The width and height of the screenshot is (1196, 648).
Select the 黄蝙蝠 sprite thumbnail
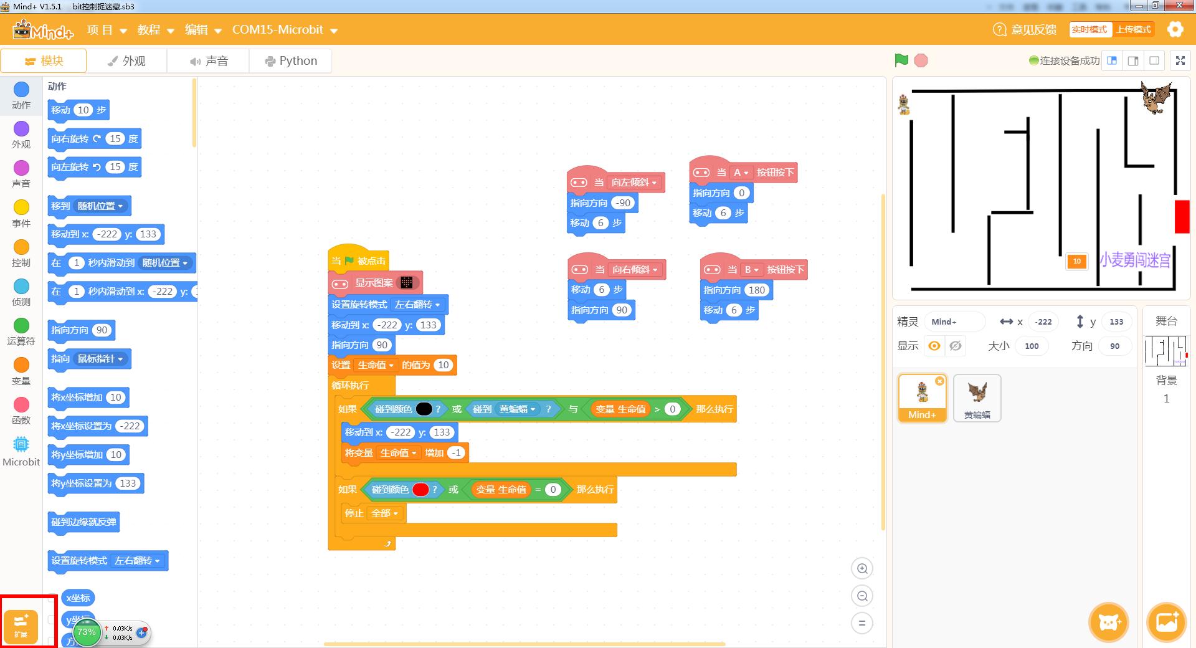click(977, 398)
